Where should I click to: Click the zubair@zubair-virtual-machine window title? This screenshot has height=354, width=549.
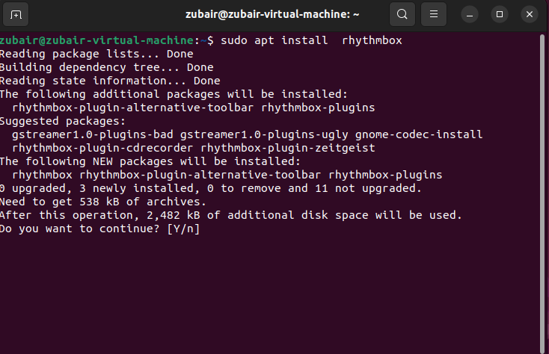[x=272, y=14]
